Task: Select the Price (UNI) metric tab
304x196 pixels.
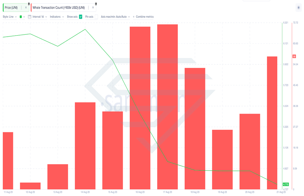Action: coord(11,7)
